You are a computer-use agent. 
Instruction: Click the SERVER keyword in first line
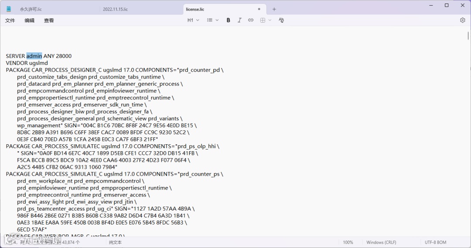(15, 56)
